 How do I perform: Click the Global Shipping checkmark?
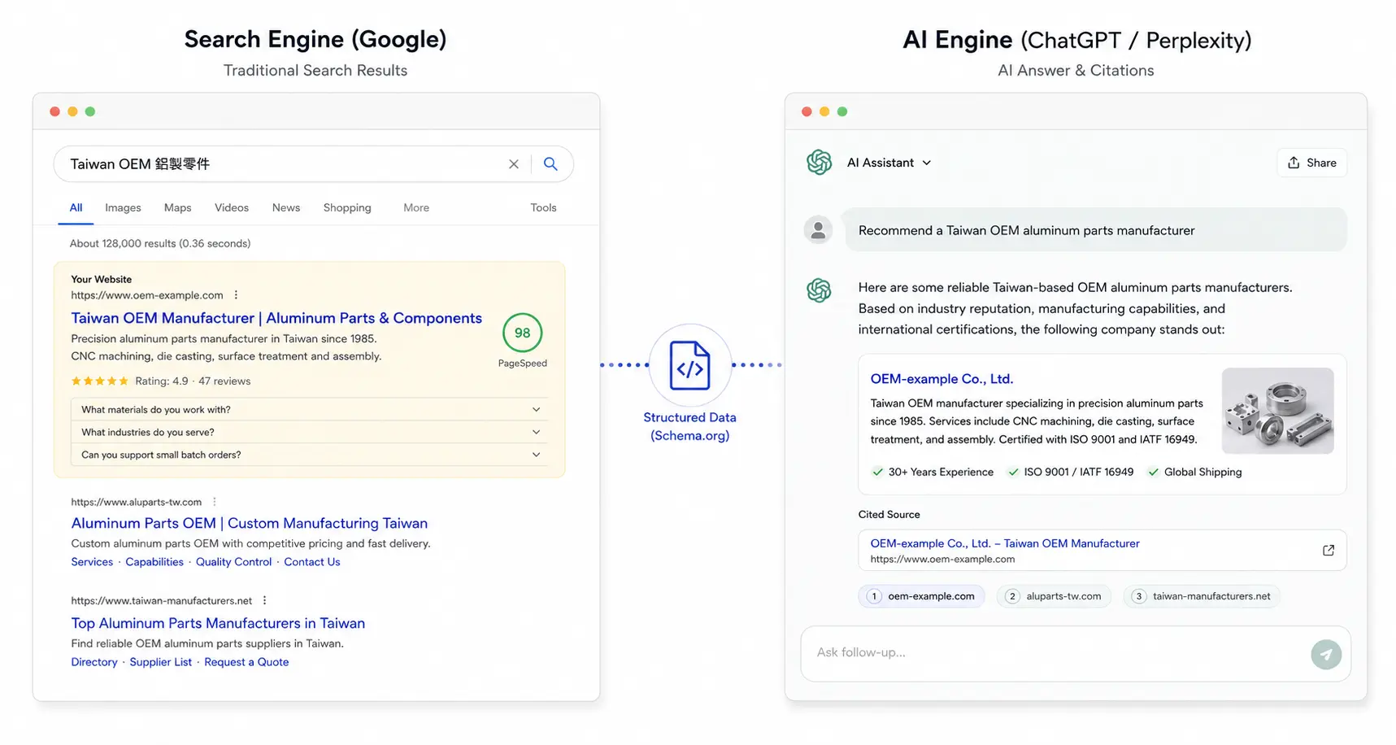pyautogui.click(x=1153, y=472)
